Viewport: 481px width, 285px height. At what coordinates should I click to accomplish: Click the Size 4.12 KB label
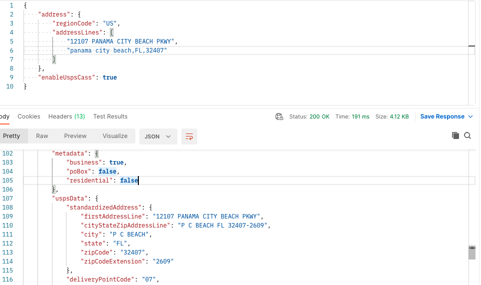click(x=392, y=116)
